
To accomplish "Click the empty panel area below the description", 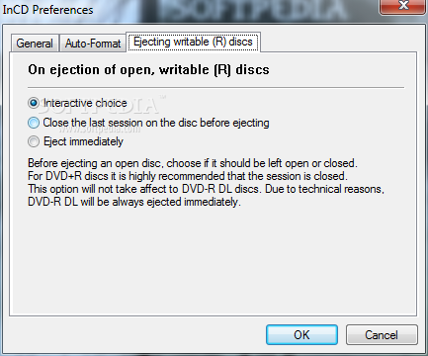I will click(213, 260).
